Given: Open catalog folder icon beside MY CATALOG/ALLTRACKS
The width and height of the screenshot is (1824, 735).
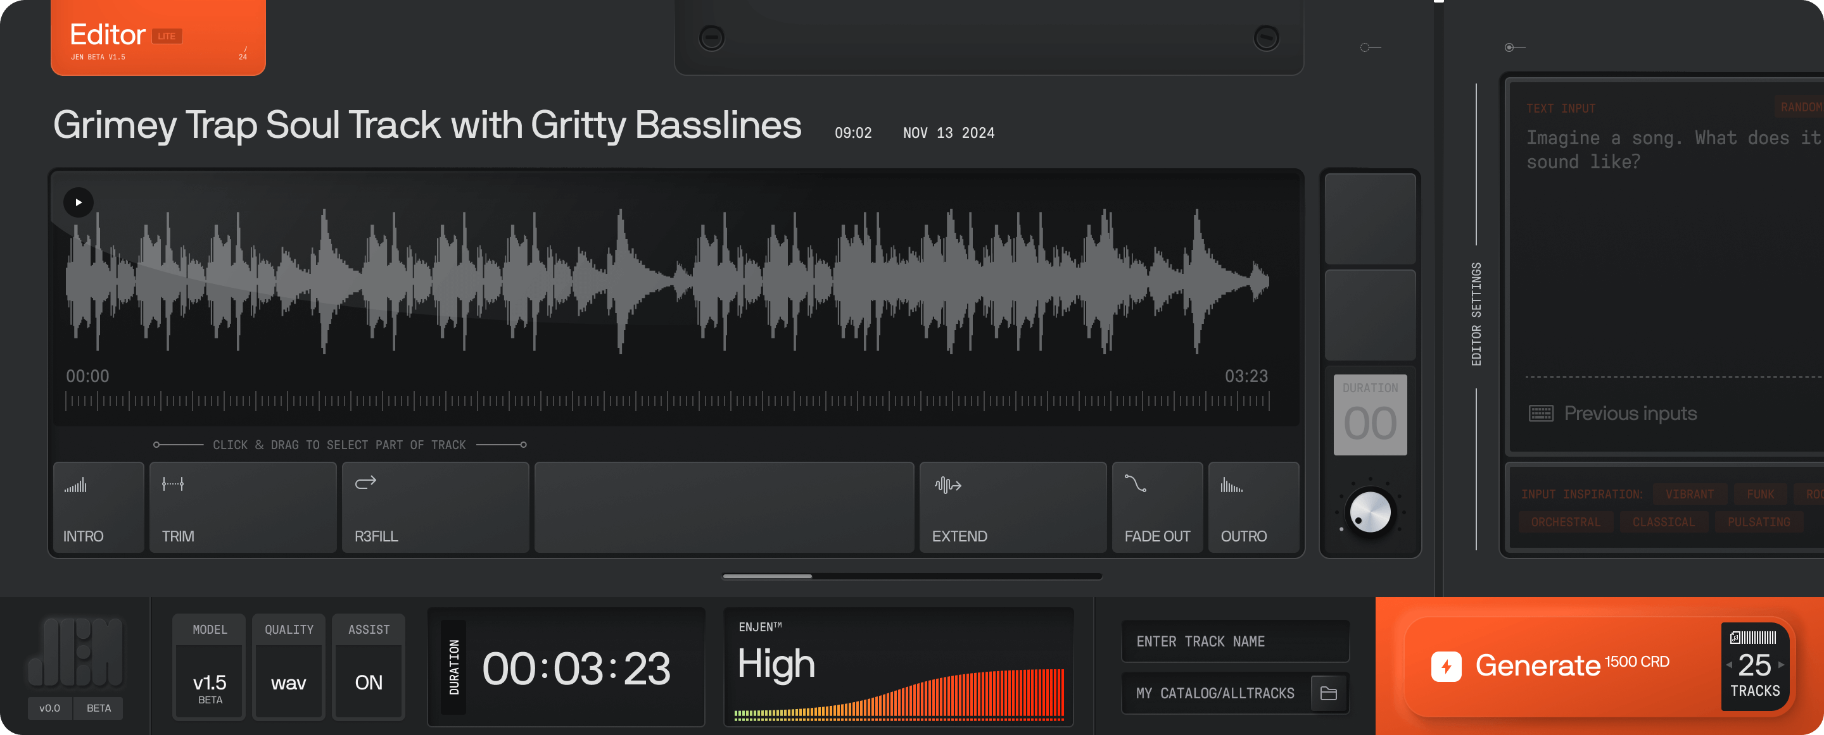Looking at the screenshot, I should tap(1328, 693).
